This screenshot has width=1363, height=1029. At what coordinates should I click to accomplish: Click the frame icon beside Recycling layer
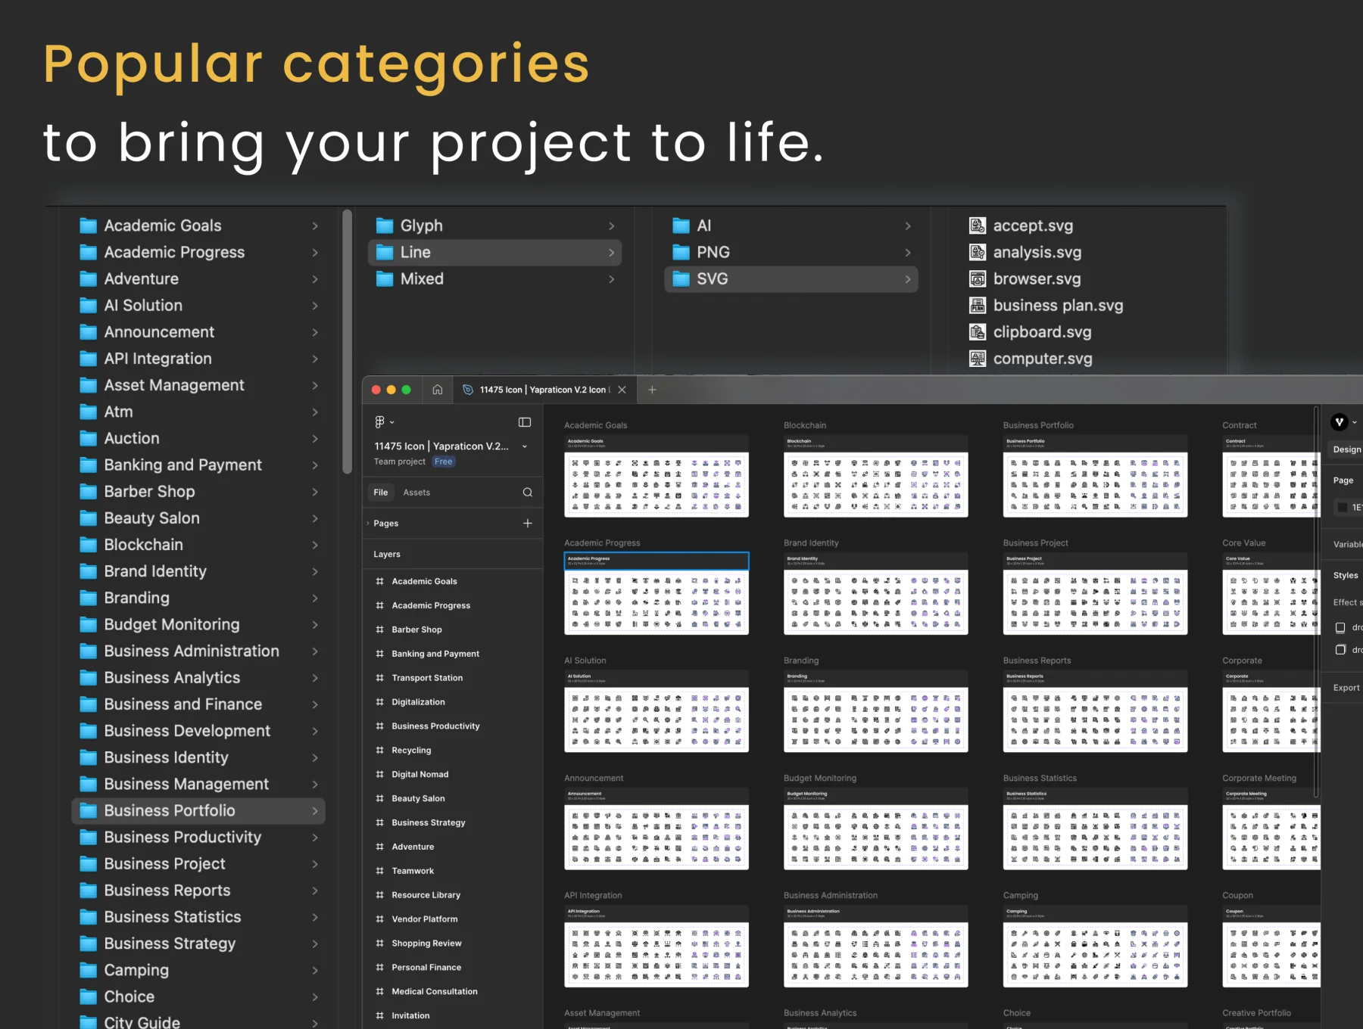click(379, 750)
